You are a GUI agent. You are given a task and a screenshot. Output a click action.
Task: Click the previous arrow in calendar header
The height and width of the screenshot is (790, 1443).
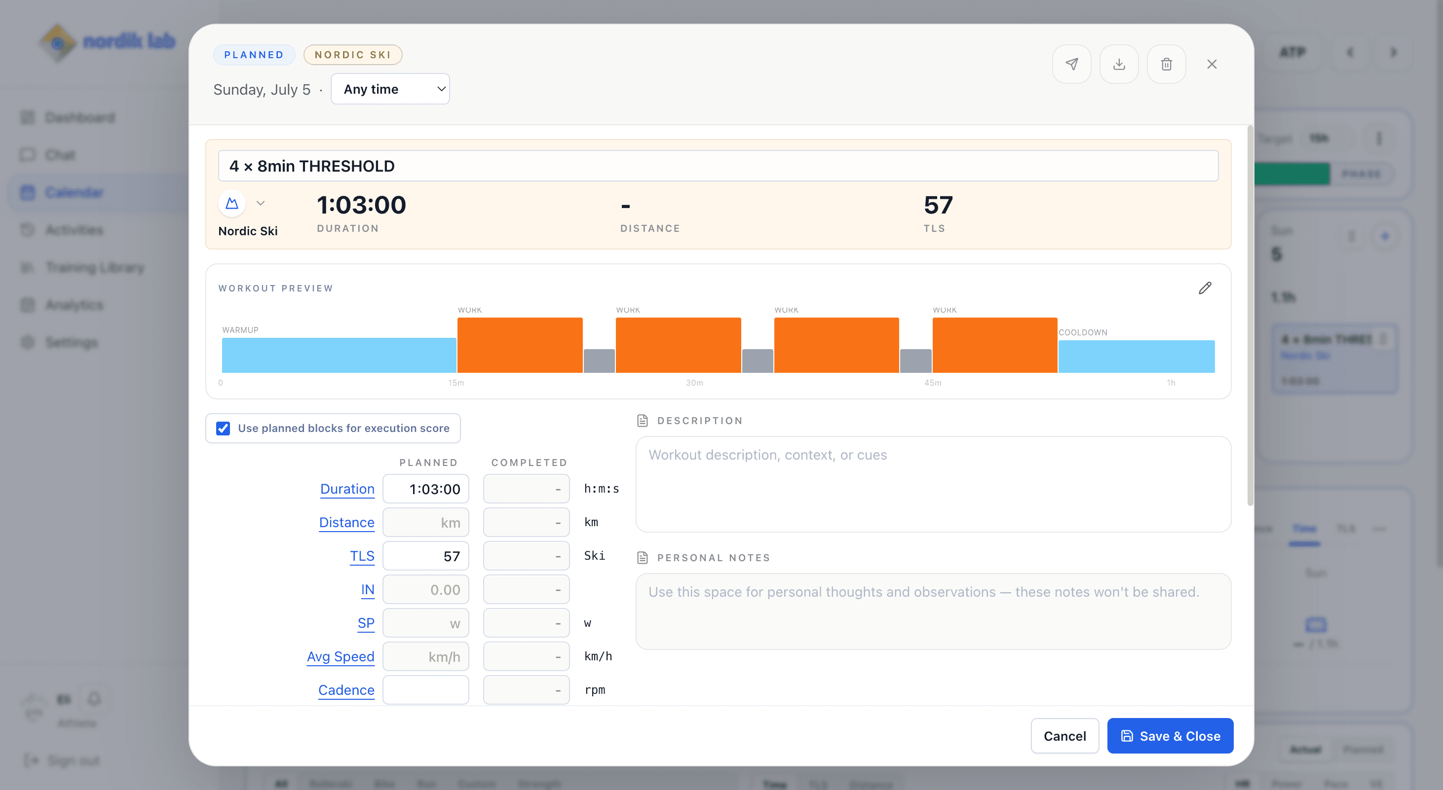(x=1351, y=52)
